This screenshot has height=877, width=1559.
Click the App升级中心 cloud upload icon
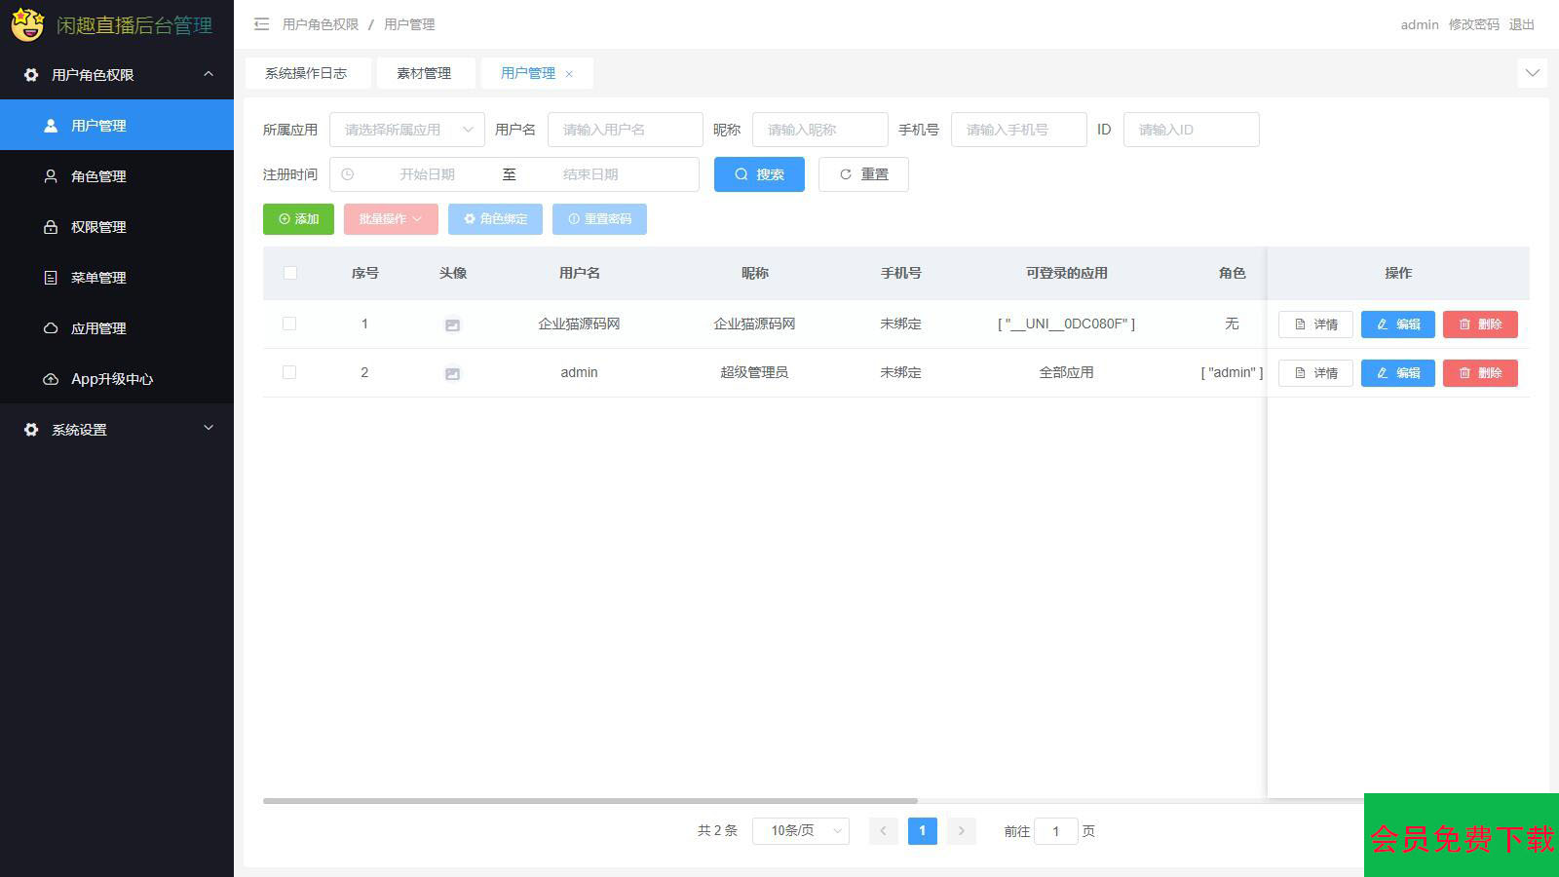tap(51, 379)
